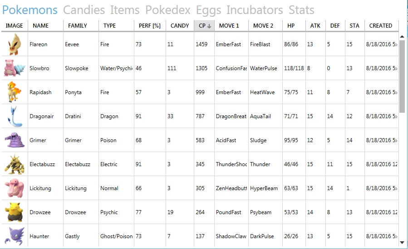Image resolution: width=408 pixels, height=249 pixels.
Task: Open the Candies tab
Action: click(84, 10)
